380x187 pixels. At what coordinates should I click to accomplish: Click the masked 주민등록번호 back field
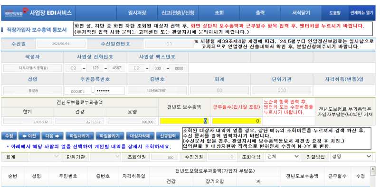coord(110,91)
